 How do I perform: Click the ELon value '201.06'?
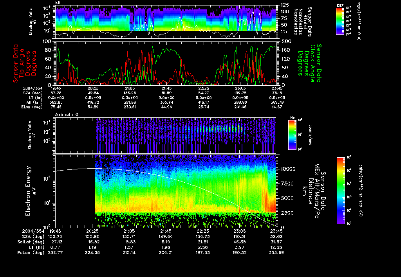pyautogui.click(x=240, y=107)
